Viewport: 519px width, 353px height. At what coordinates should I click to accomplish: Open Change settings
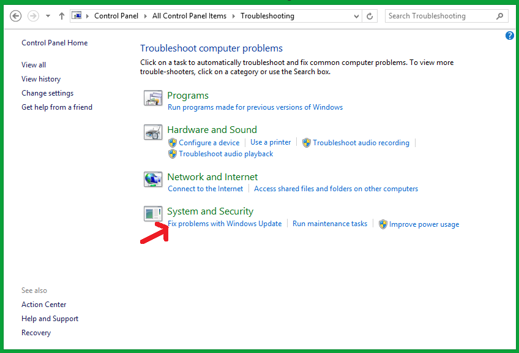pyautogui.click(x=47, y=93)
